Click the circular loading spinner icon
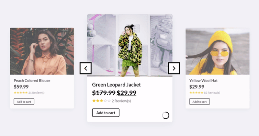Screen dimensions: 259x136 pyautogui.click(x=165, y=115)
